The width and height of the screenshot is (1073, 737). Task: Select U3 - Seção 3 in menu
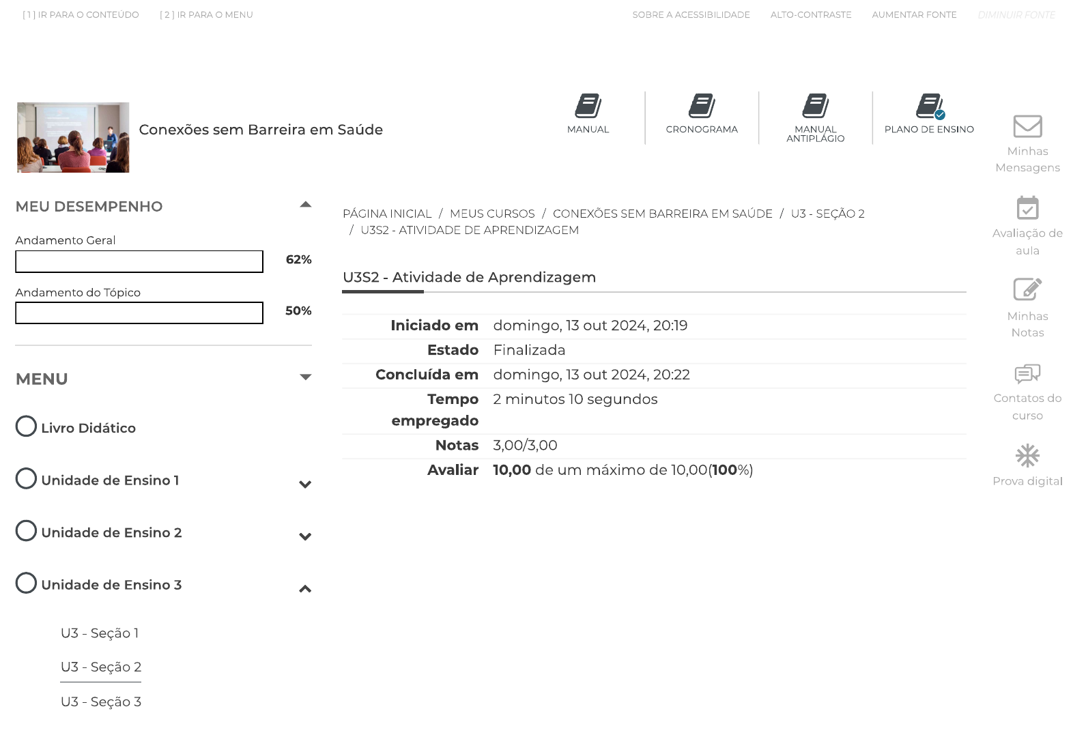click(101, 702)
